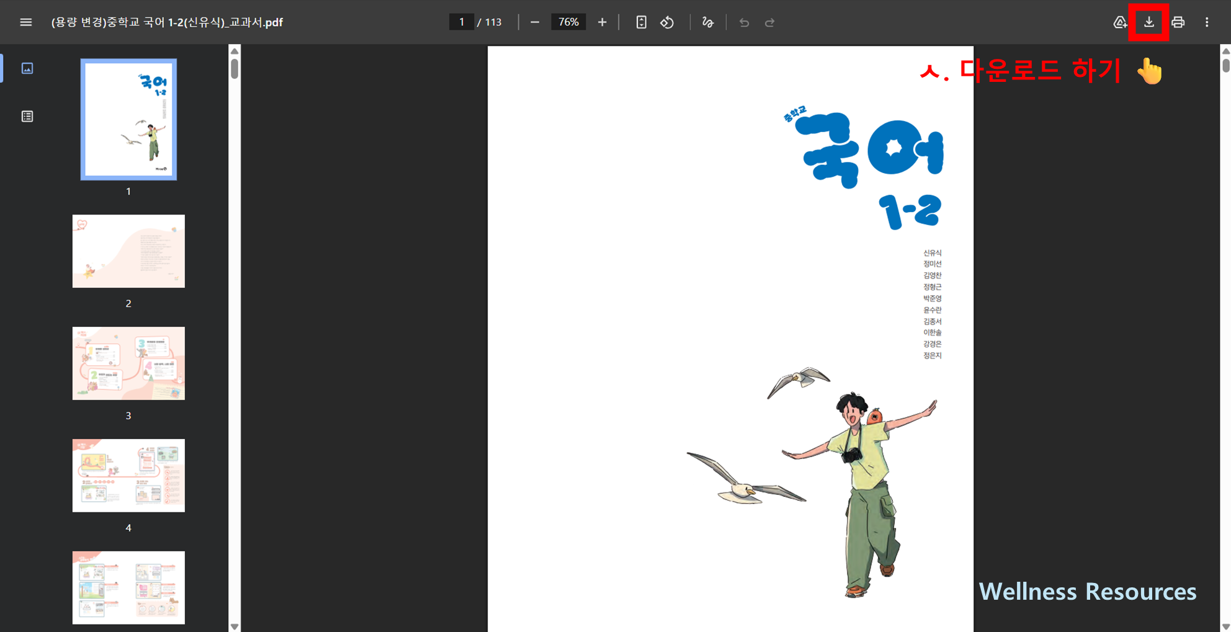
Task: Click the sidebar scrollbar down arrow
Action: 235,626
